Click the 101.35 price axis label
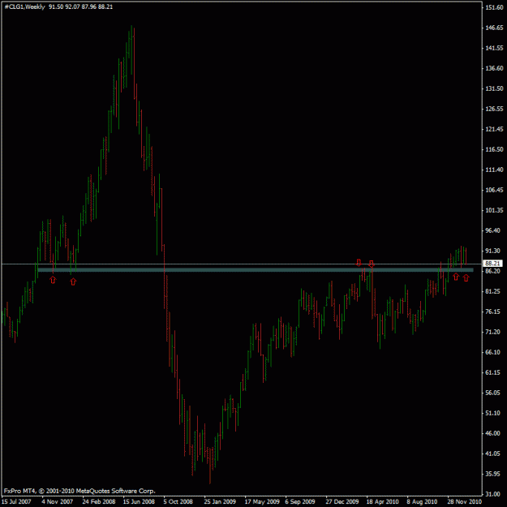 click(494, 210)
